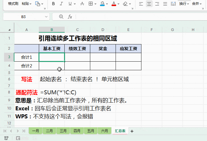Click the 奖金 header cell
Screen dimensions: 207x141
coord(103,49)
